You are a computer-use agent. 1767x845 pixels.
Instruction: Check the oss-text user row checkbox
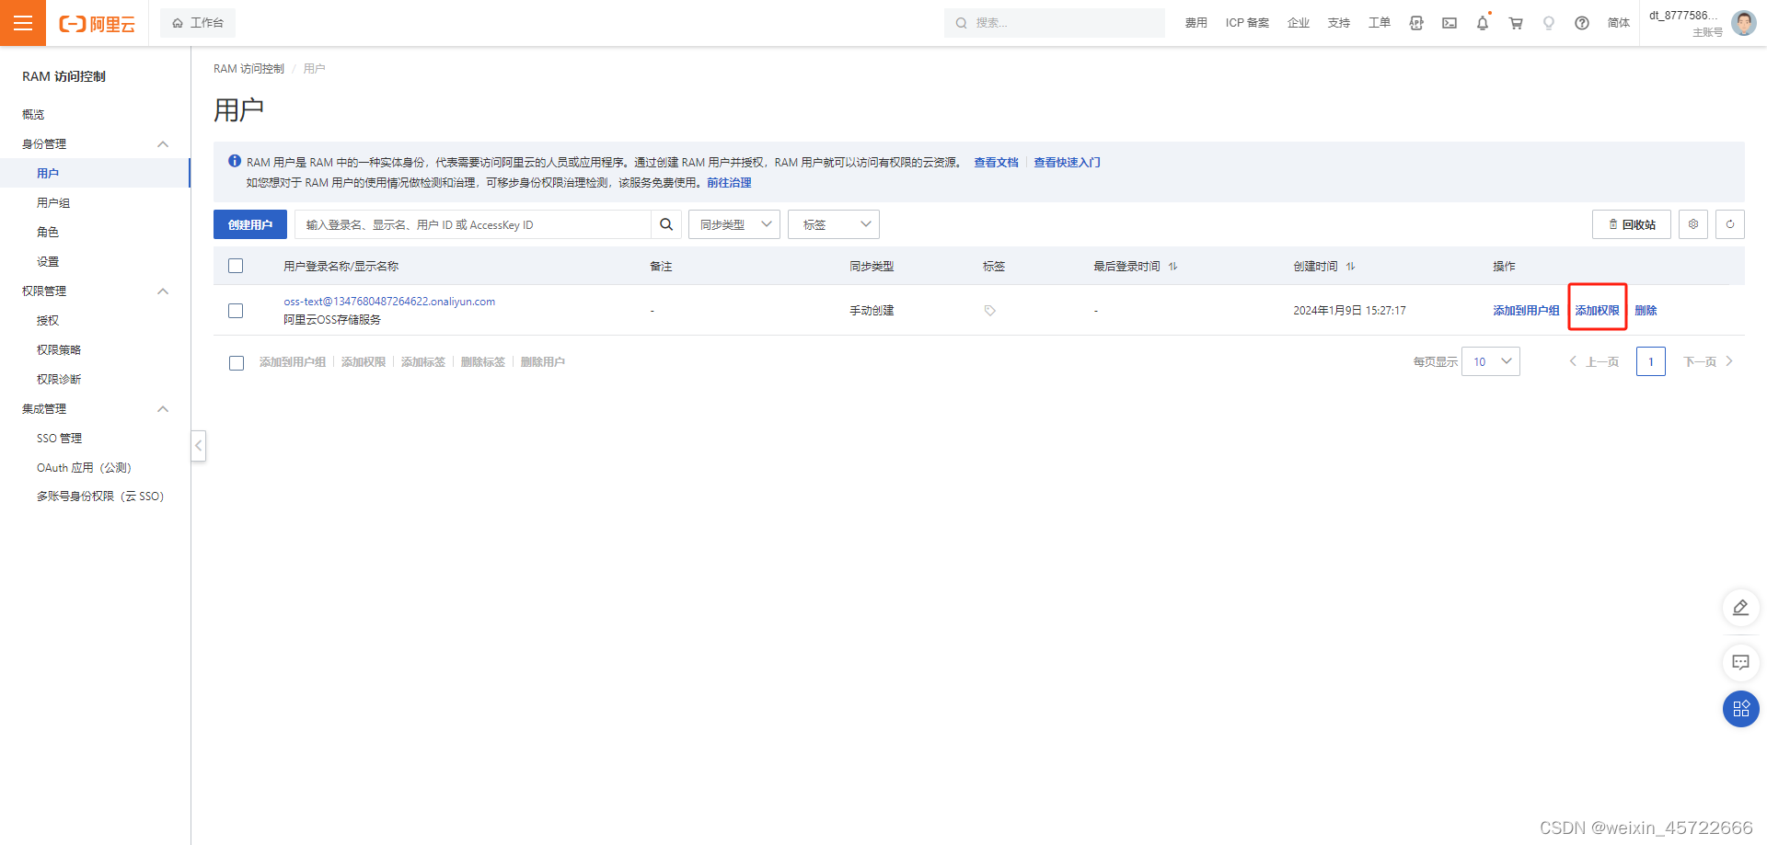pyautogui.click(x=236, y=311)
